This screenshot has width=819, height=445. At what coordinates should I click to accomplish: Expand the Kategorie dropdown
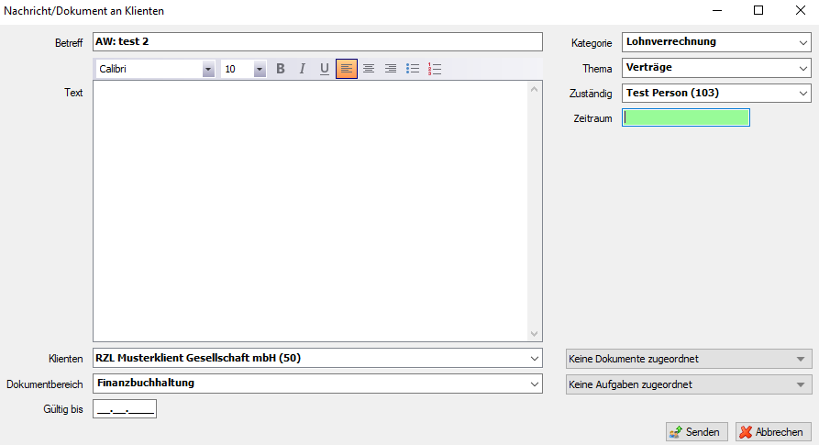pyautogui.click(x=803, y=42)
